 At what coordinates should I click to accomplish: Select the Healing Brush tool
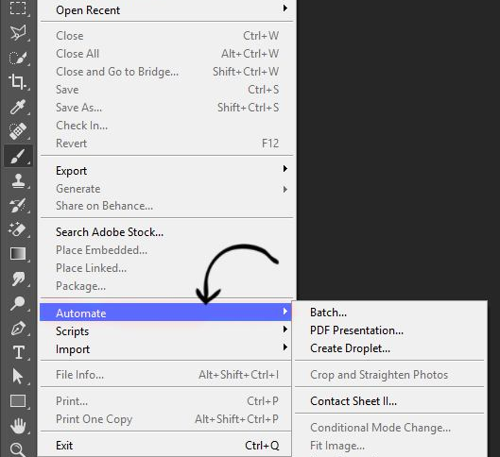pos(18,131)
